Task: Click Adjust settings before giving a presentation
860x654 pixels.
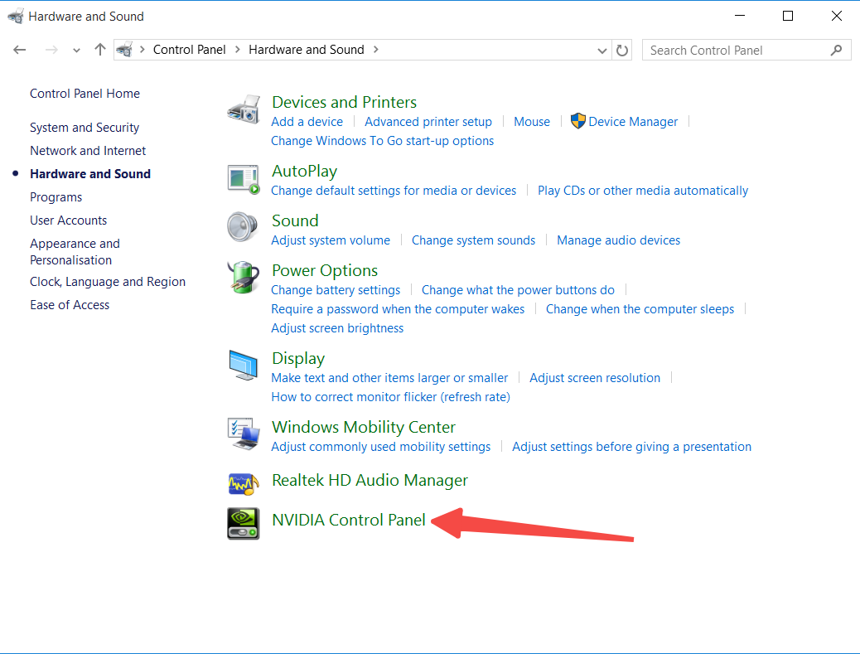Action: click(632, 446)
